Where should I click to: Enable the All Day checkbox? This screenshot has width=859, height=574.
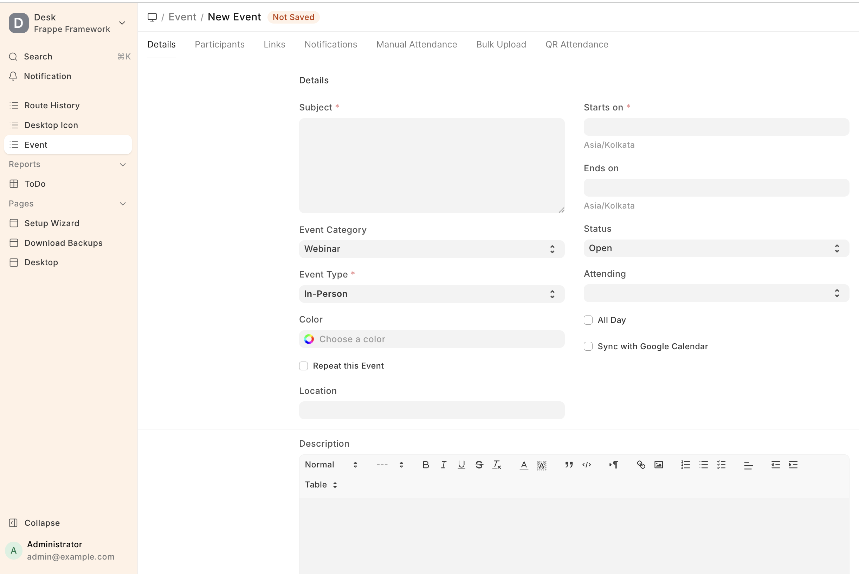click(x=588, y=320)
